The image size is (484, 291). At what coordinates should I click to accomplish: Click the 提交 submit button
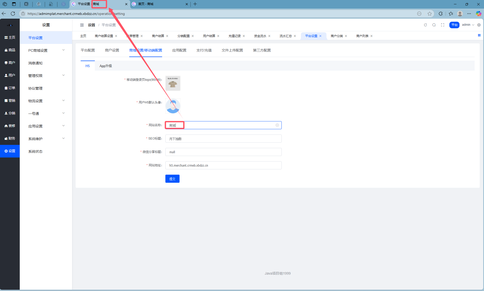click(172, 179)
